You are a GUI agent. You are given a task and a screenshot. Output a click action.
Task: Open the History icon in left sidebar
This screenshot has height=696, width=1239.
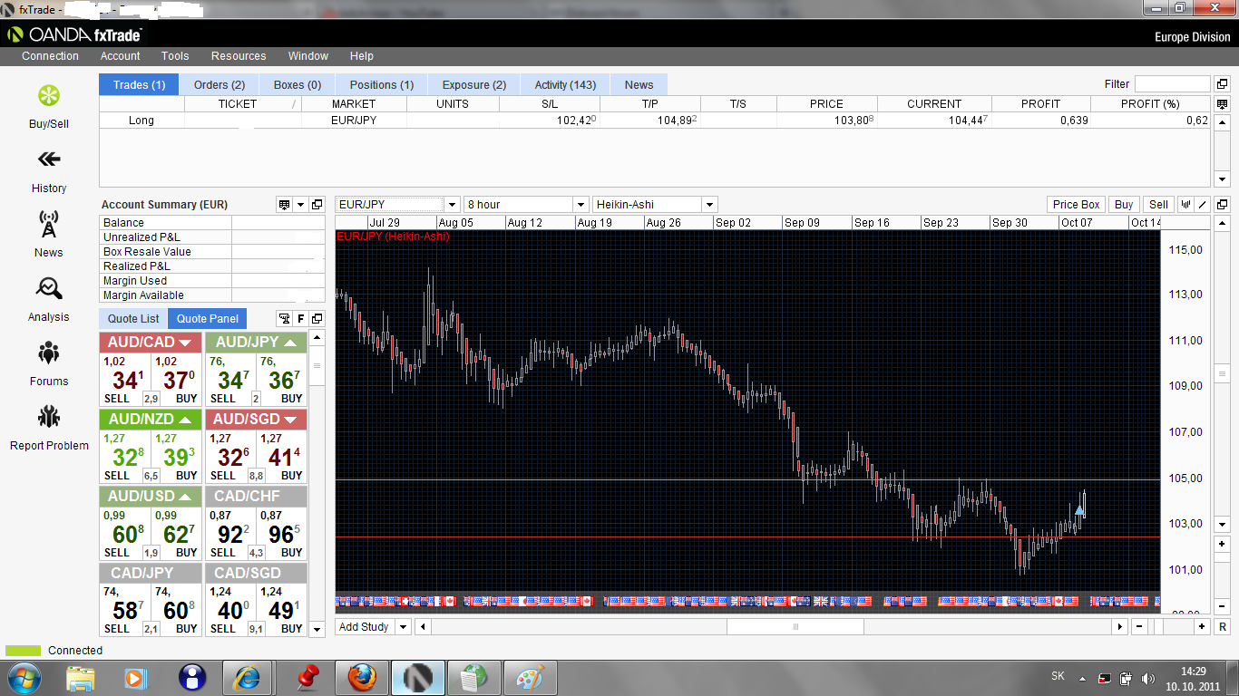point(48,160)
